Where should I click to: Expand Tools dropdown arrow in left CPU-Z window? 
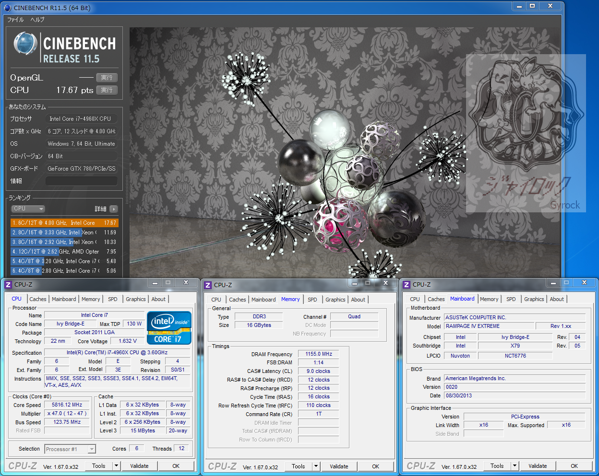116,466
